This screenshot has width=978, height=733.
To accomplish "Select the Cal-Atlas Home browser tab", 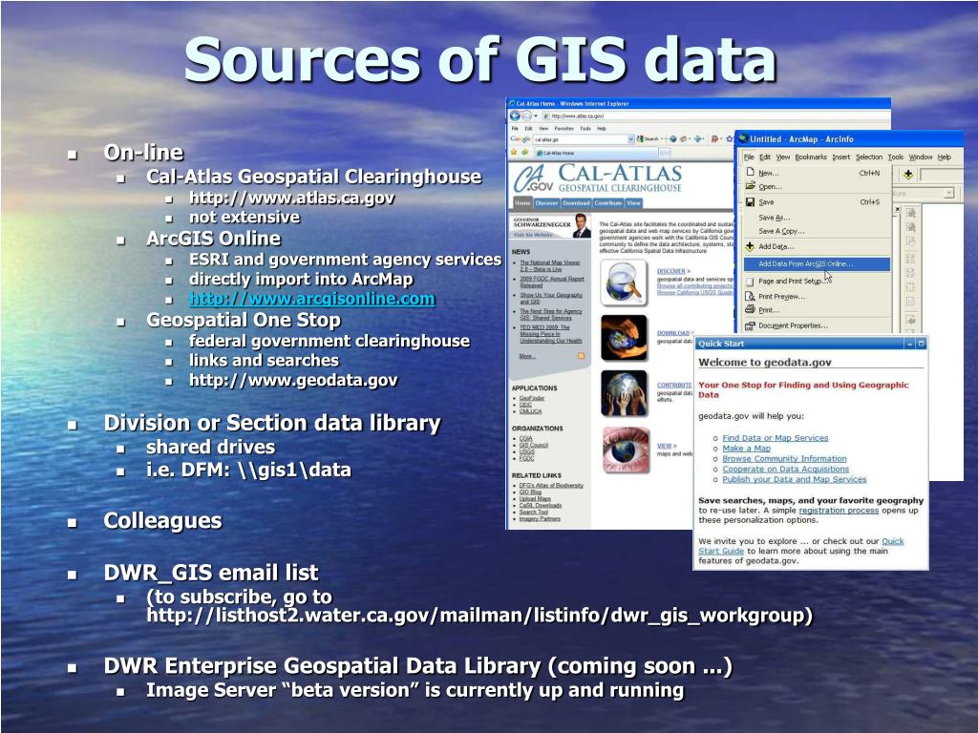I will click(596, 154).
